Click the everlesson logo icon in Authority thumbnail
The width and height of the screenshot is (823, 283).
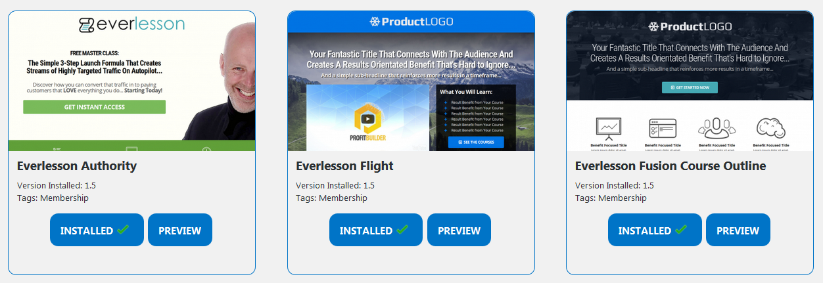pos(86,25)
